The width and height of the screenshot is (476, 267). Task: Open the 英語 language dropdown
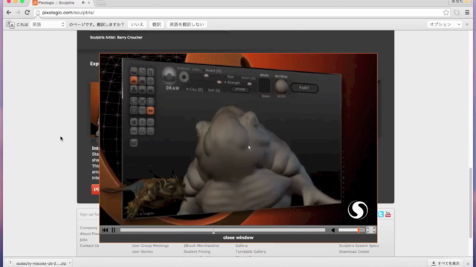click(x=48, y=24)
